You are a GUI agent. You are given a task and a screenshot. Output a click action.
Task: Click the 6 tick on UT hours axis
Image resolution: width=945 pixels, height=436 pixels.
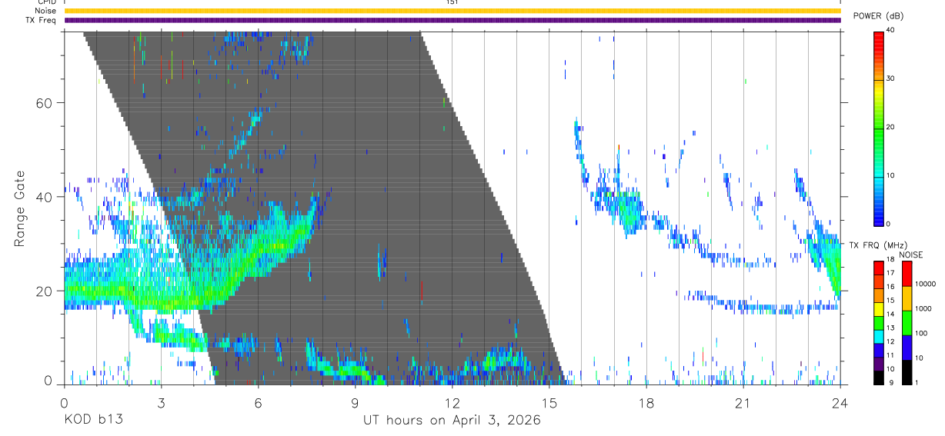[258, 403]
